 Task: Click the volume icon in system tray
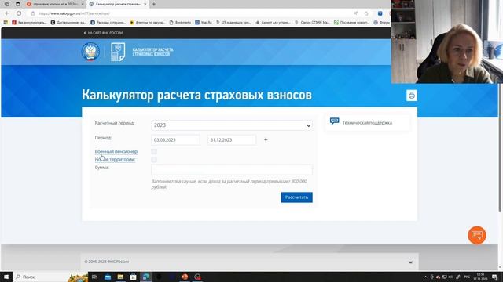click(x=450, y=277)
